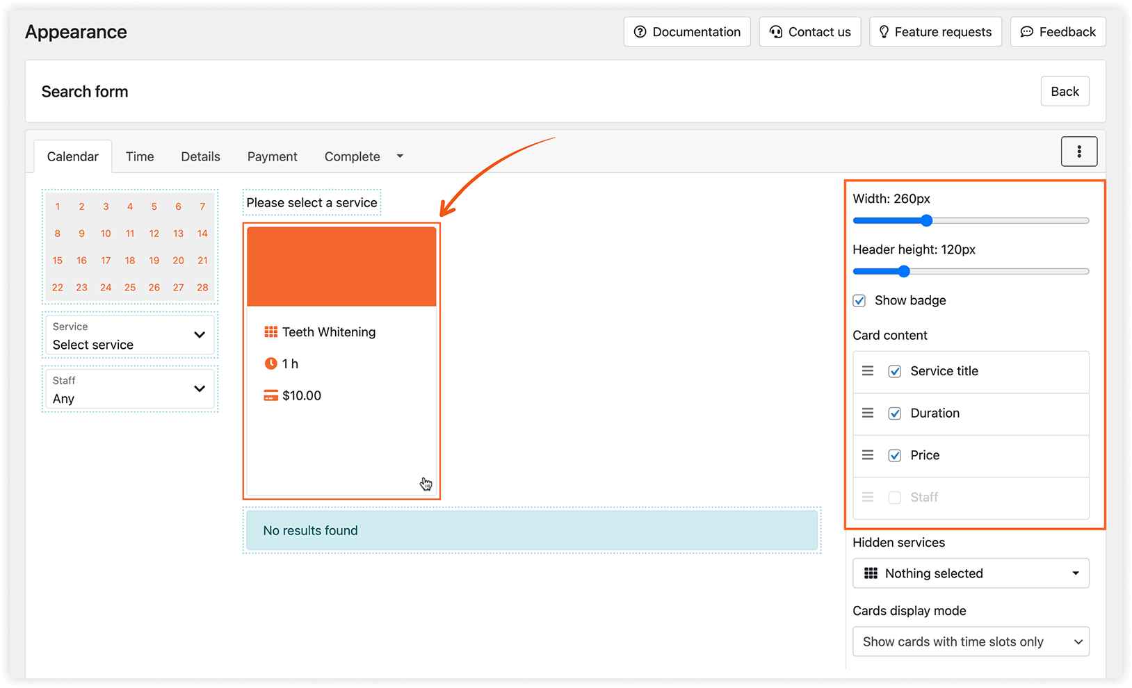Click the clock icon beside 1 h
The width and height of the screenshot is (1132, 688).
271,363
